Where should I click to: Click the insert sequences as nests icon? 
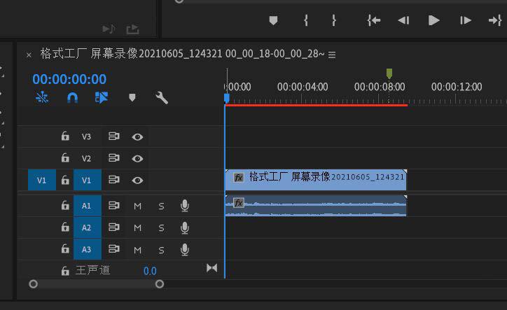tap(42, 98)
